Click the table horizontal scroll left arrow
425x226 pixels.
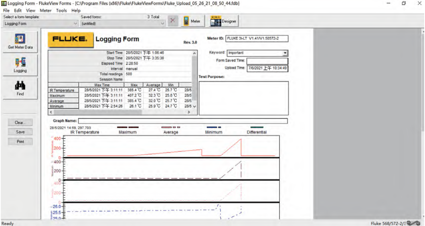click(x=51, y=112)
